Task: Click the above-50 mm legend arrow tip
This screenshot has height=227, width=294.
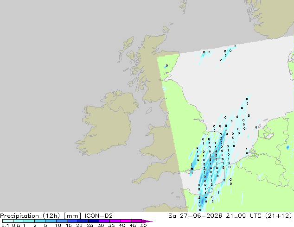Action: click(x=147, y=221)
